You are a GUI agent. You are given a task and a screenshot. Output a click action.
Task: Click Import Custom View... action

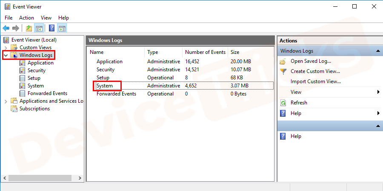(x=316, y=81)
